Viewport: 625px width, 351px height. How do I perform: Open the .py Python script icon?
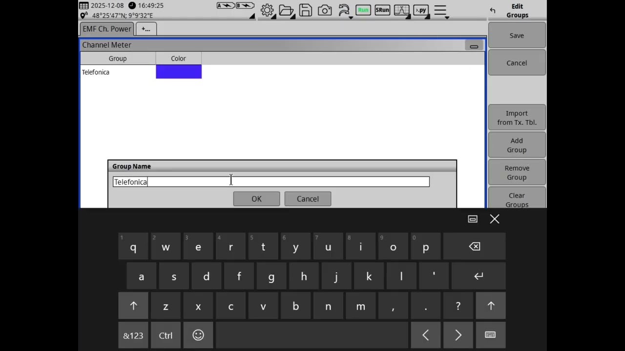click(420, 10)
